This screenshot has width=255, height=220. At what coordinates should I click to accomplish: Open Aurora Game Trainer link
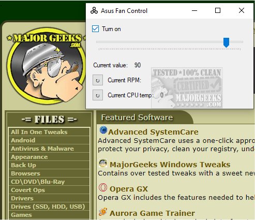(152, 213)
